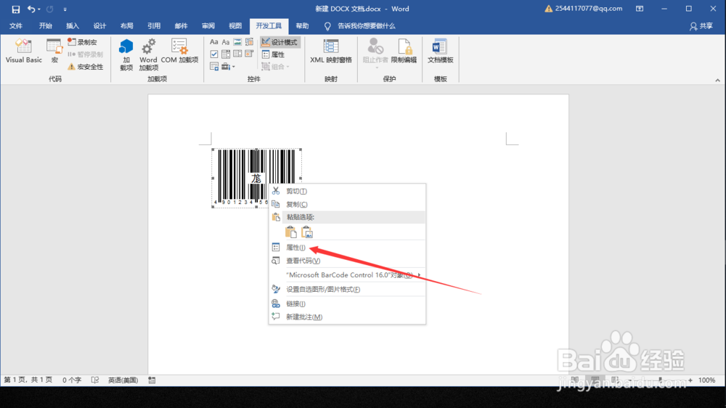726x408 pixels.
Task: Select 查看代码 in context menu
Action: [347, 261]
